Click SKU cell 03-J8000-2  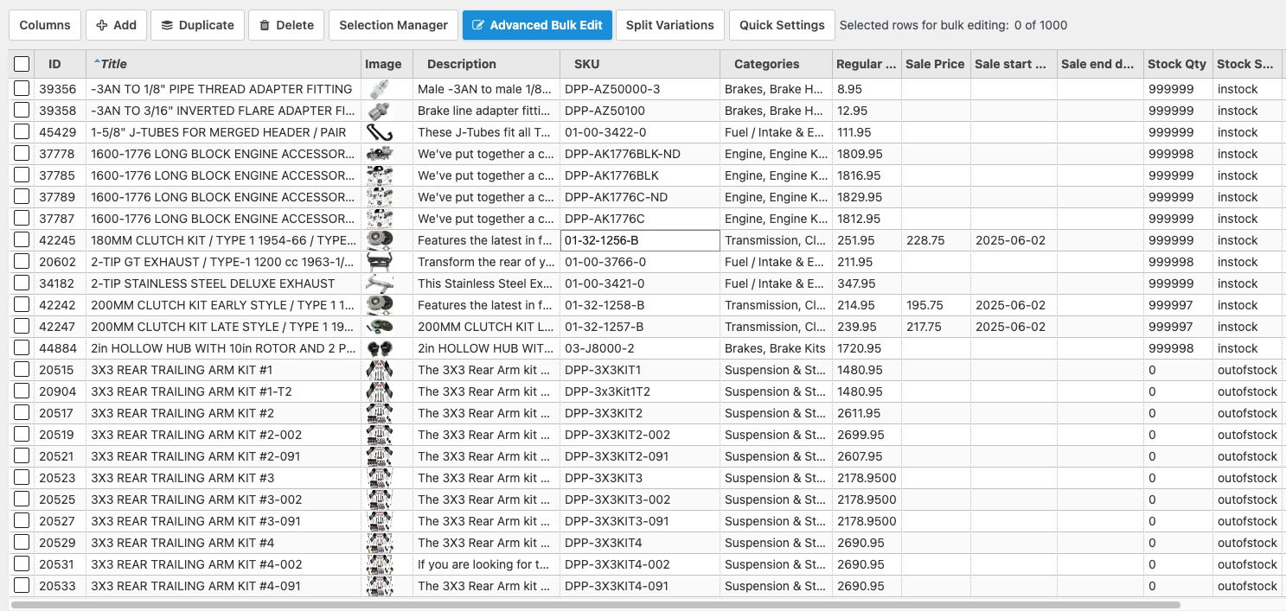click(x=640, y=348)
